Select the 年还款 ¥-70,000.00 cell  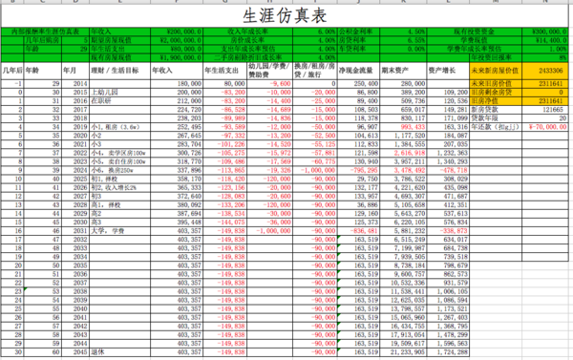click(545, 127)
